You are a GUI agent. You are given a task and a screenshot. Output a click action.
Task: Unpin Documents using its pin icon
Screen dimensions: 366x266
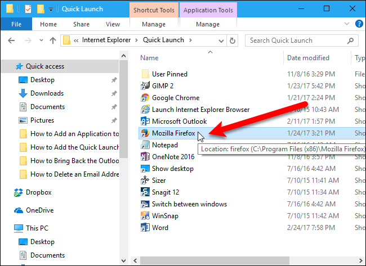(114, 107)
